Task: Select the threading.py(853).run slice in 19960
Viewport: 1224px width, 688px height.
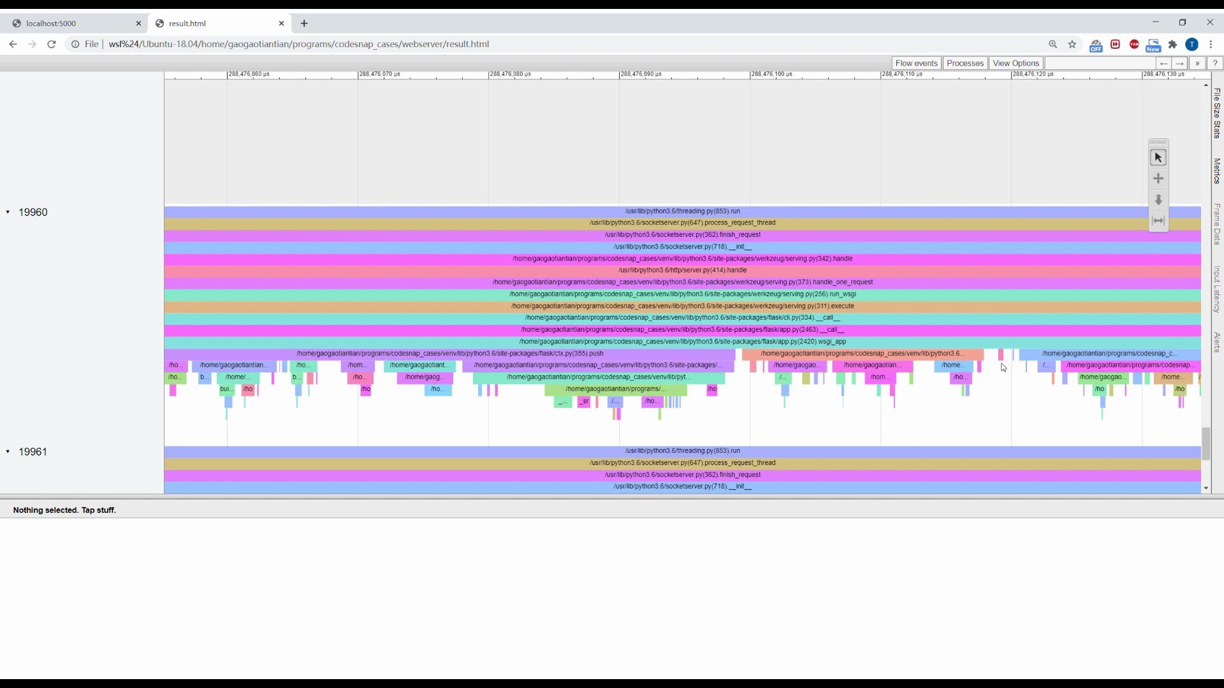Action: pyautogui.click(x=682, y=211)
